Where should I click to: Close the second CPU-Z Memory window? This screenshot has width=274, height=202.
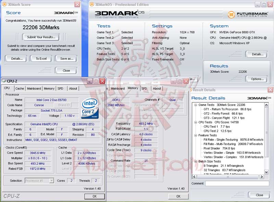pos(186,81)
